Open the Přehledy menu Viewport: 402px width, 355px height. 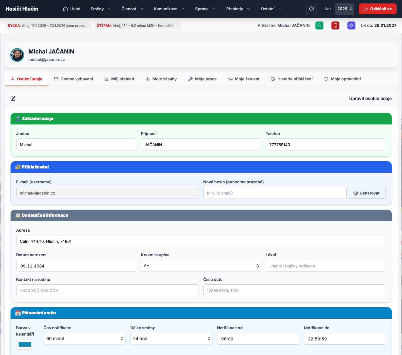238,9
